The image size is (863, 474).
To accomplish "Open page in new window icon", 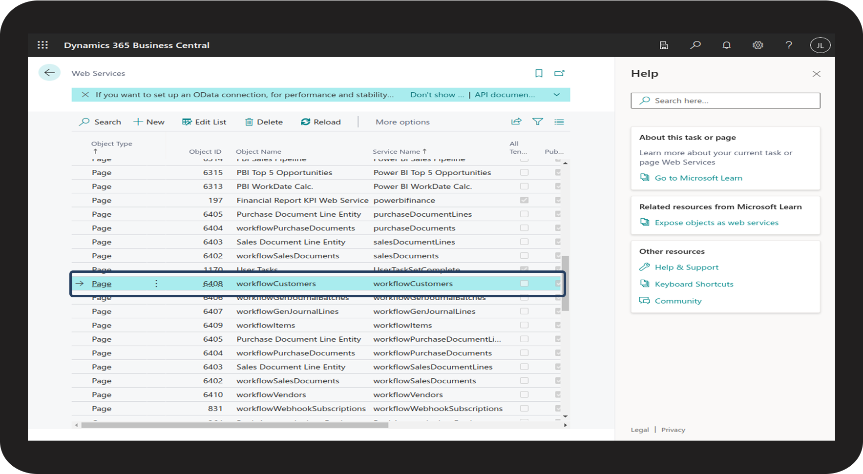I will tap(559, 73).
